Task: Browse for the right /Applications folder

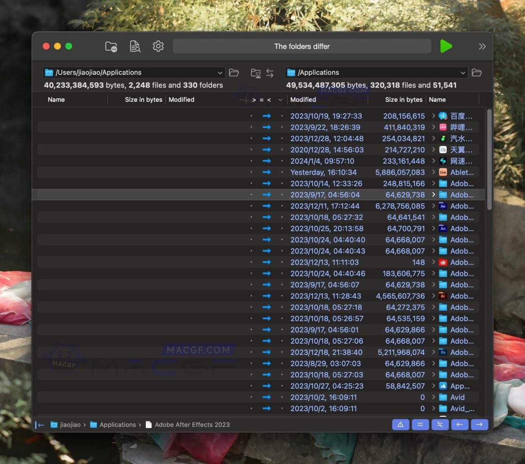Action: tap(476, 73)
